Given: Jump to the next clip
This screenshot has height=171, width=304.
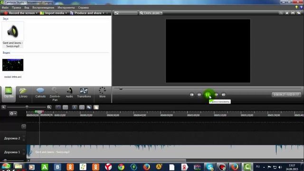Looking at the screenshot, I should [223, 95].
